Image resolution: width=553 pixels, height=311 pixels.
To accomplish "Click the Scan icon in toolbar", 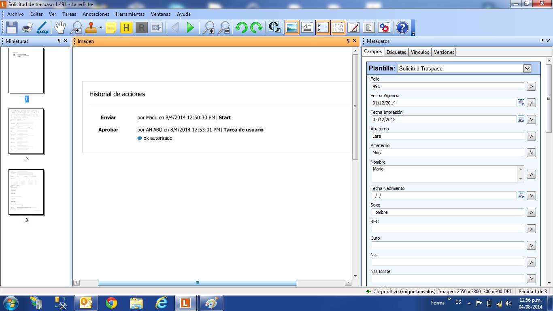I will [42, 28].
